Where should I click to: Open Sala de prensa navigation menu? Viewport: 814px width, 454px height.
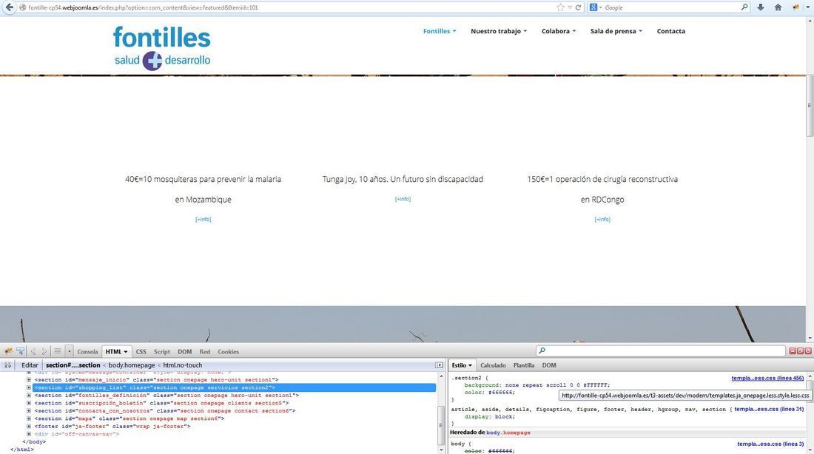tap(616, 31)
